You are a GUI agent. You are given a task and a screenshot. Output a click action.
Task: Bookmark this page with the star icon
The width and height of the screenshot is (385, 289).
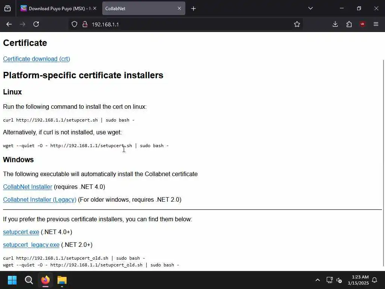[297, 24]
